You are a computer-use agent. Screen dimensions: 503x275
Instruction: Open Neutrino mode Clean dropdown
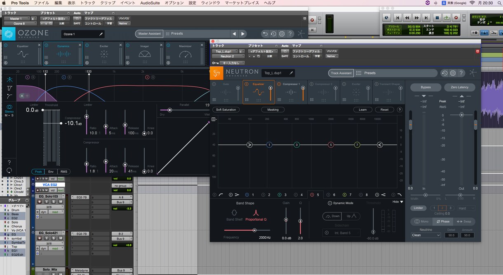(x=426, y=235)
